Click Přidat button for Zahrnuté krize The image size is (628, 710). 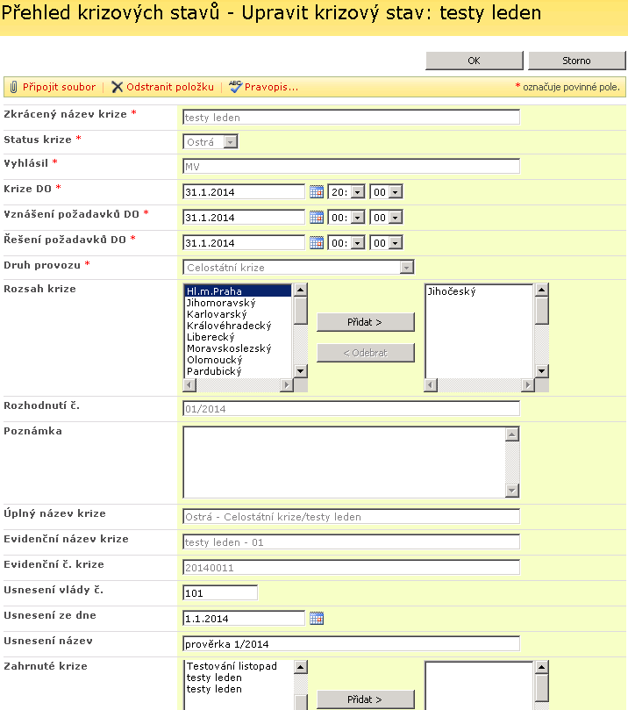(x=365, y=699)
